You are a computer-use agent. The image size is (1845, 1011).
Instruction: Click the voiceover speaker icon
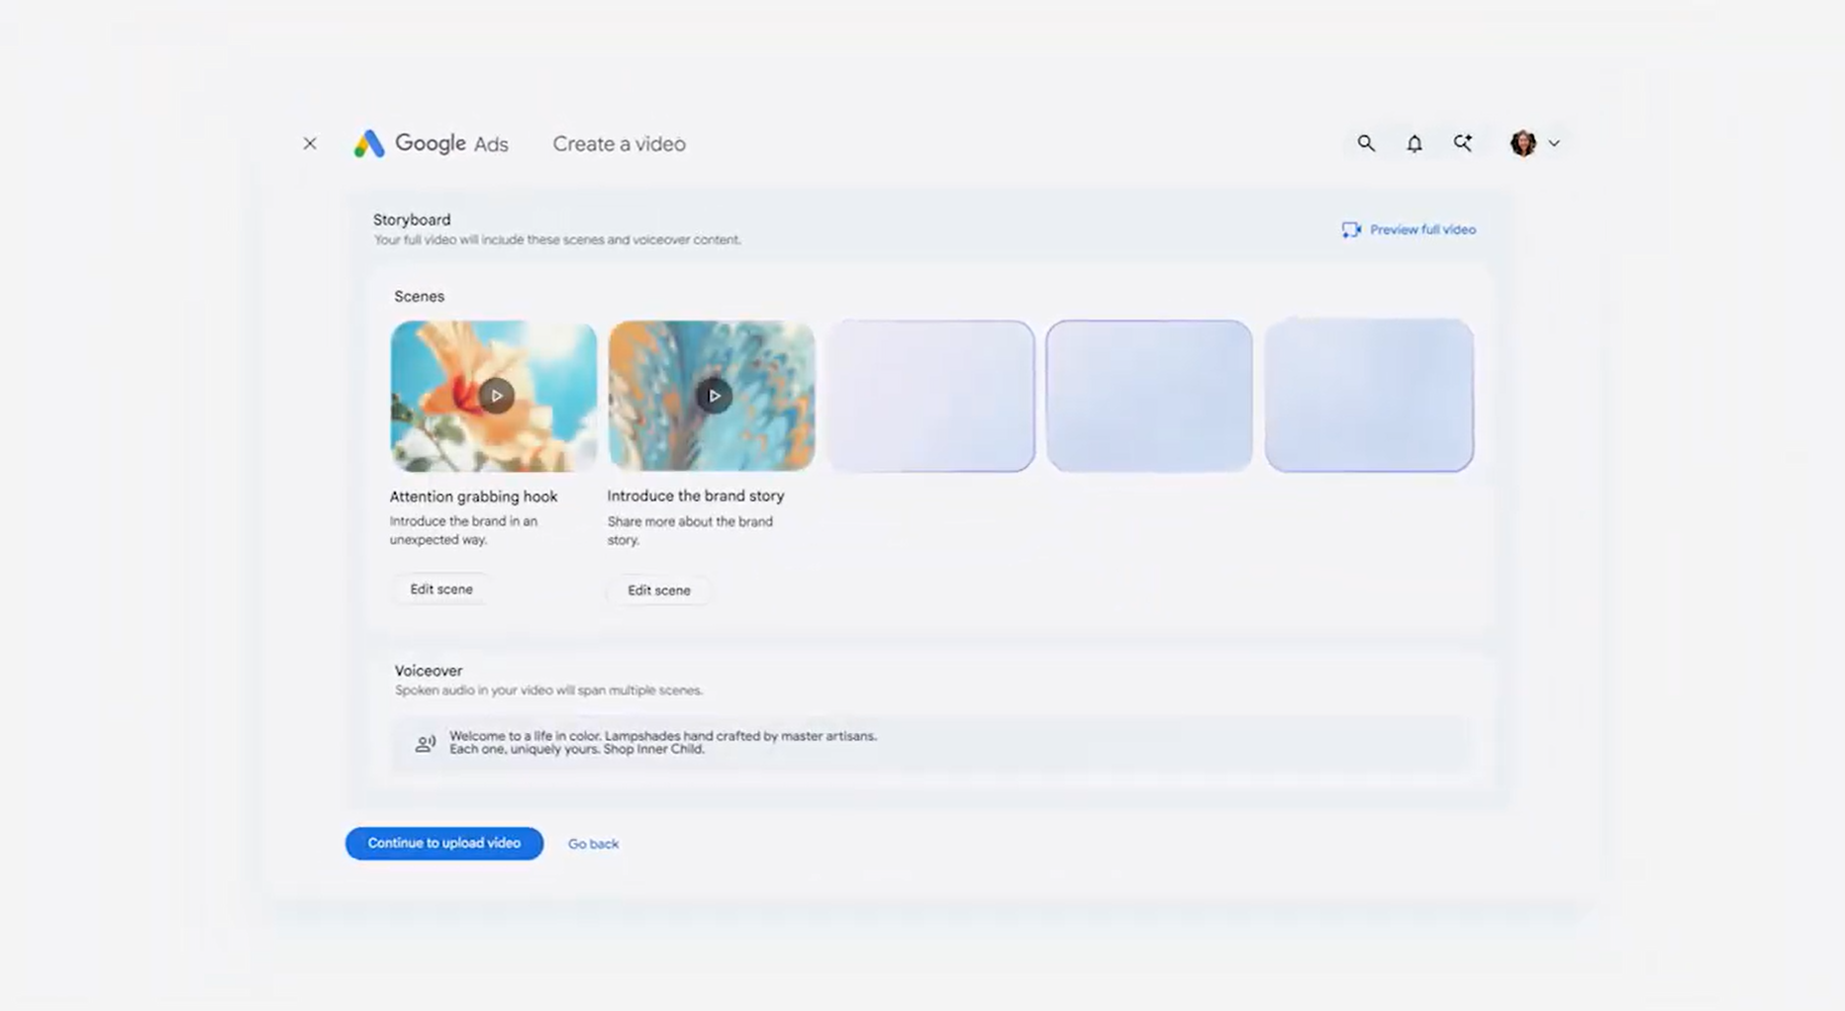[425, 743]
